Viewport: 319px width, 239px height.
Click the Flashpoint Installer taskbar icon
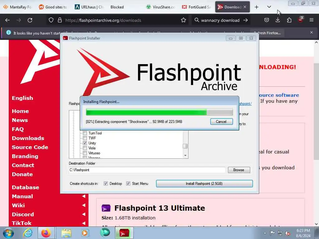point(124,233)
